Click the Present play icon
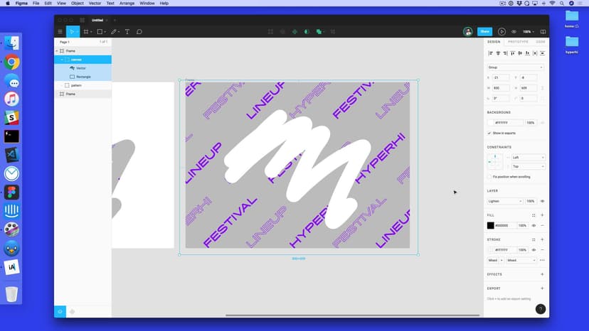This screenshot has height=331, width=589. [502, 32]
